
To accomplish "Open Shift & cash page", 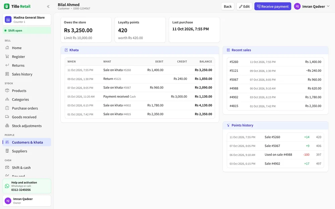I will 27,168.
